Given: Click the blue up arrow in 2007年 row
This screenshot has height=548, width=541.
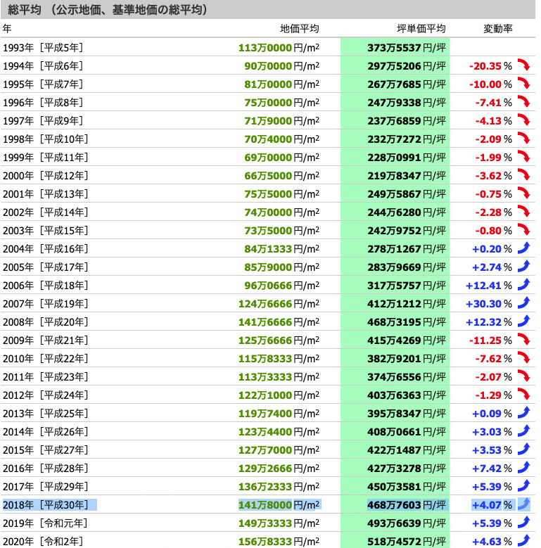Looking at the screenshot, I should point(523,303).
